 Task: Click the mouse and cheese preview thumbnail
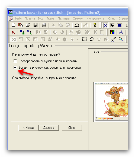point(111,102)
